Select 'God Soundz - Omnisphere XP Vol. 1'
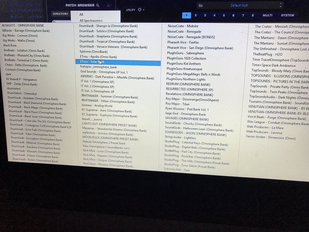The height and width of the screenshot is (232, 309). click(104, 72)
